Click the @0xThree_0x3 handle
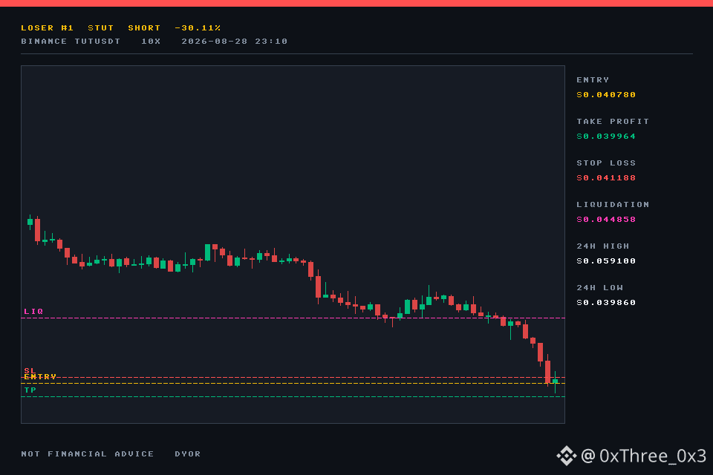 (644, 456)
